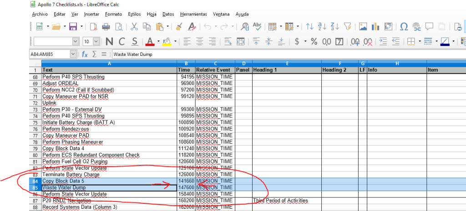Viewport: 466px width, 211px height.
Task: Expand the font name combo box
Action: (x=76, y=41)
